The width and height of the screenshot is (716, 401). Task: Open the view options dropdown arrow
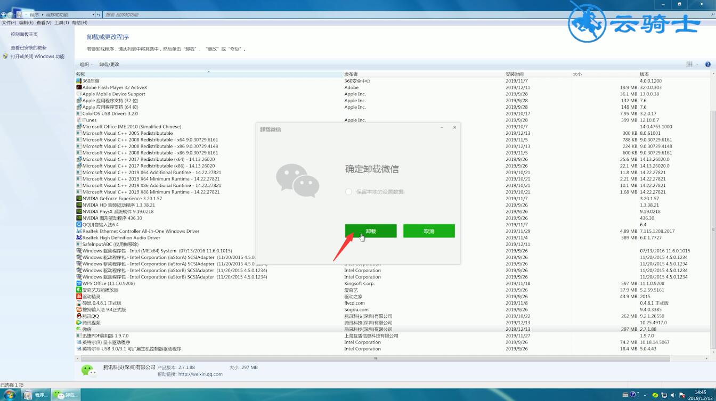pyautogui.click(x=697, y=64)
